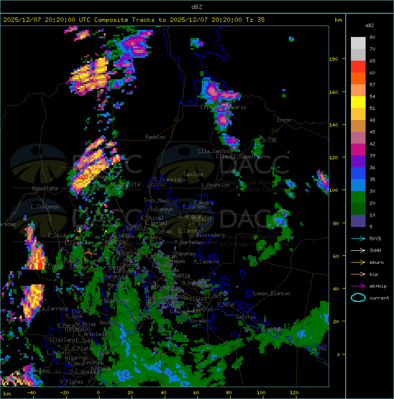
Task: Click the white 30HM track arrow
Action: (x=358, y=251)
